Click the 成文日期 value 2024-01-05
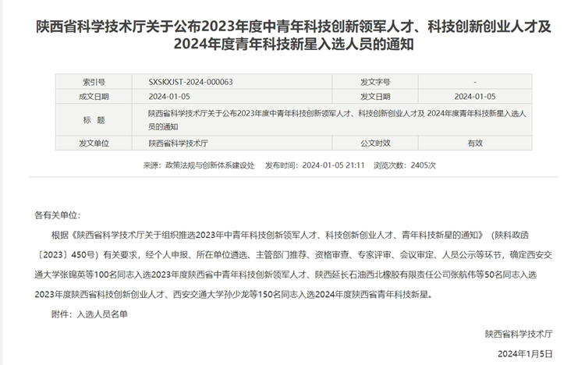 click(x=168, y=97)
